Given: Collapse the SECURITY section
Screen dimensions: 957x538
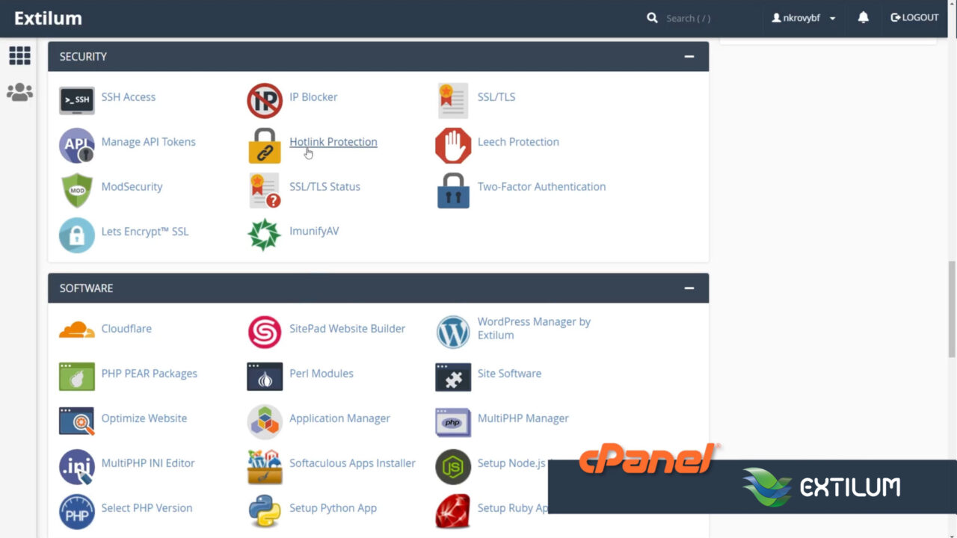Looking at the screenshot, I should click(x=689, y=56).
